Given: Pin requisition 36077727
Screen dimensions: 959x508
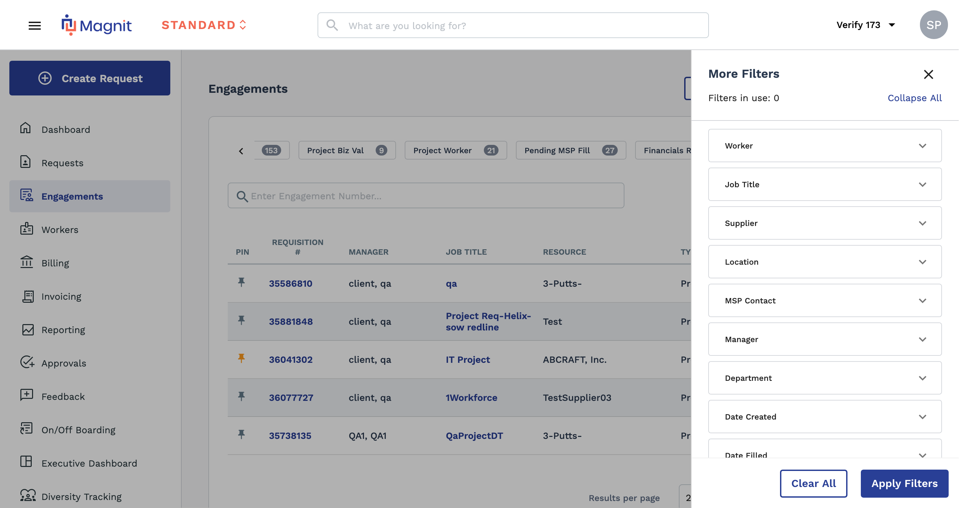Looking at the screenshot, I should (x=241, y=396).
